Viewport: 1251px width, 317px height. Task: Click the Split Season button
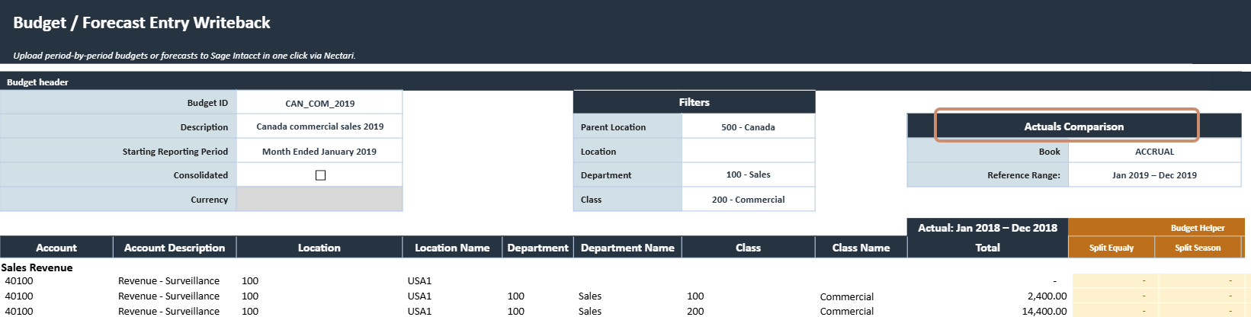tap(1197, 248)
